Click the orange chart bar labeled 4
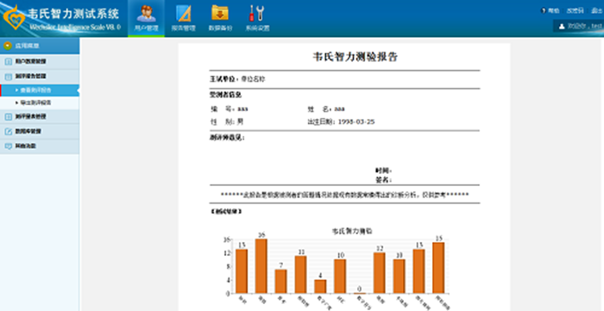Screen dimensions: 604x311 pyautogui.click(x=320, y=286)
